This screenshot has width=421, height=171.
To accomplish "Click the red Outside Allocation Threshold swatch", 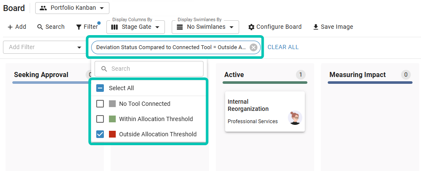I will click(112, 134).
